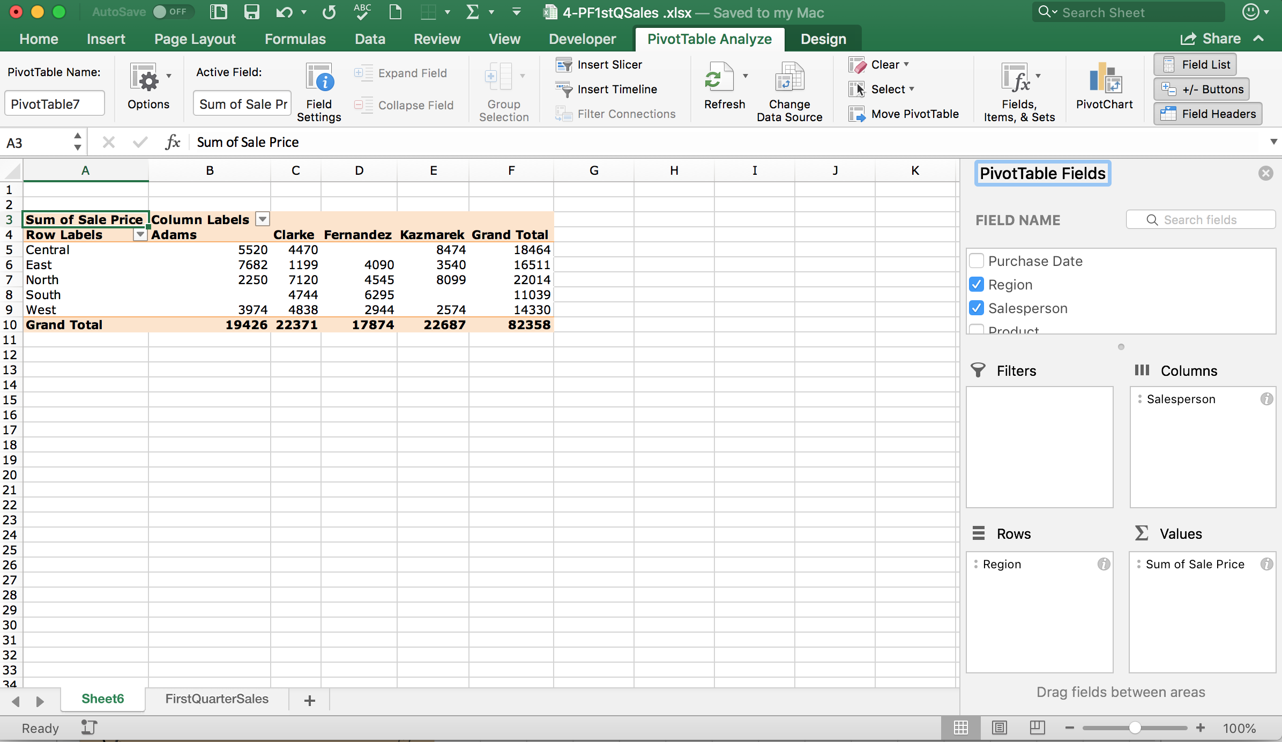
Task: Click the Save icon in title bar
Action: click(x=251, y=12)
